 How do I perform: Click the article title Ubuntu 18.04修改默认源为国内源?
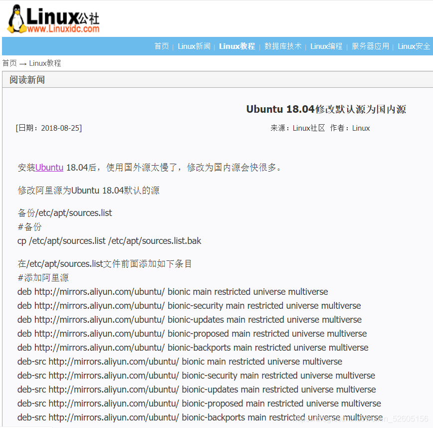tap(326, 109)
